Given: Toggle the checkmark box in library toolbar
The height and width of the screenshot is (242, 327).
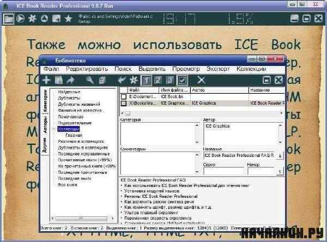Looking at the screenshot, I should click(x=182, y=80).
